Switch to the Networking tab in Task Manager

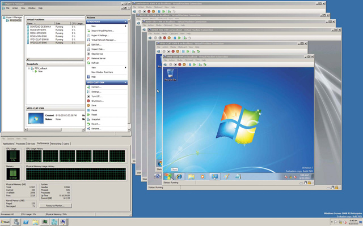point(56,144)
